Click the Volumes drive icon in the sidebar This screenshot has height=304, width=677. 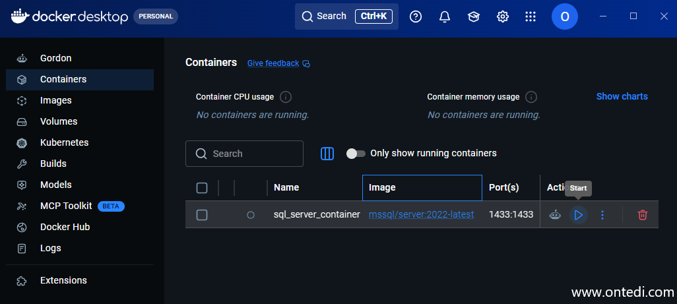[22, 122]
